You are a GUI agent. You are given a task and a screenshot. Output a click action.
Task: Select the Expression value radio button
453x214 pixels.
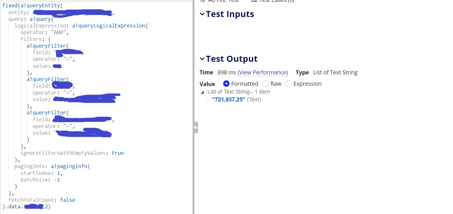(x=289, y=84)
